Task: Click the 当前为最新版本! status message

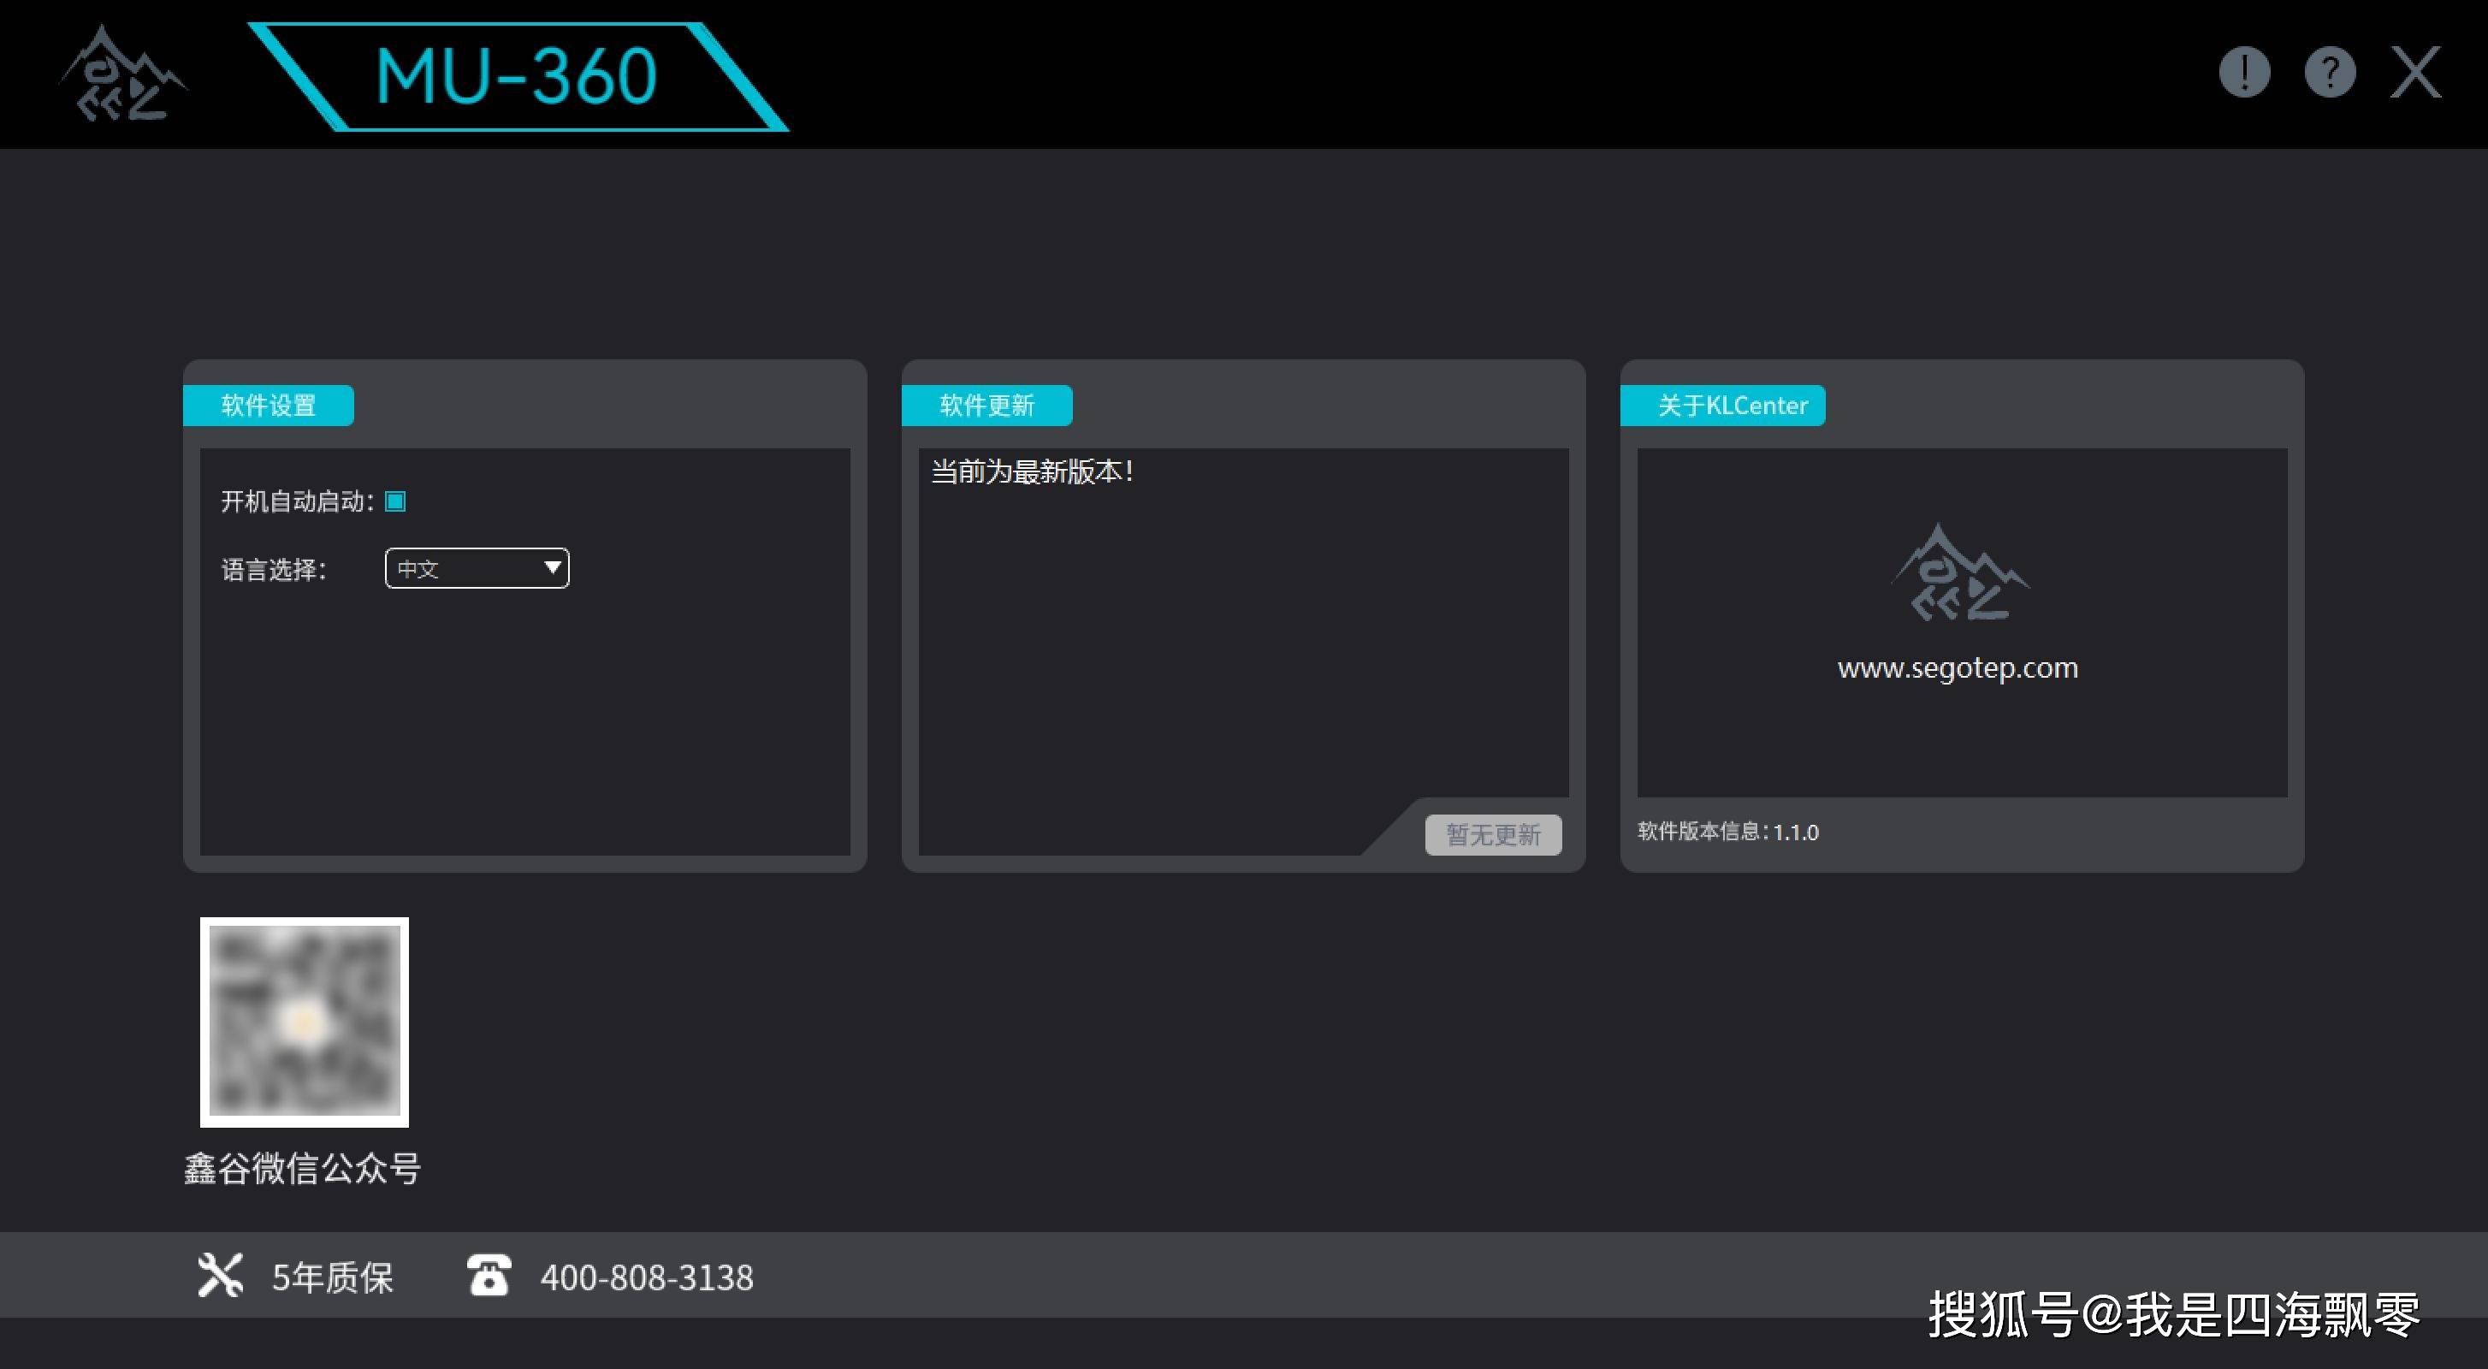Action: 1032,471
